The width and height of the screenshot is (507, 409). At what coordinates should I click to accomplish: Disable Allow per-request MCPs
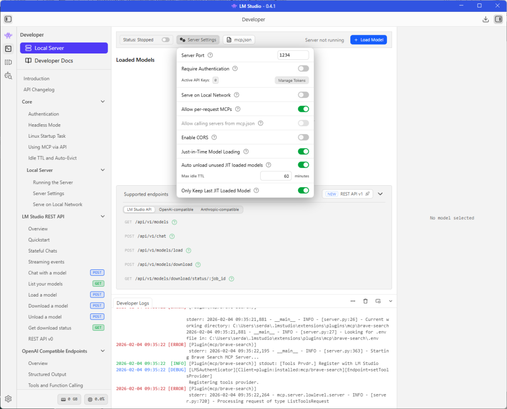303,108
